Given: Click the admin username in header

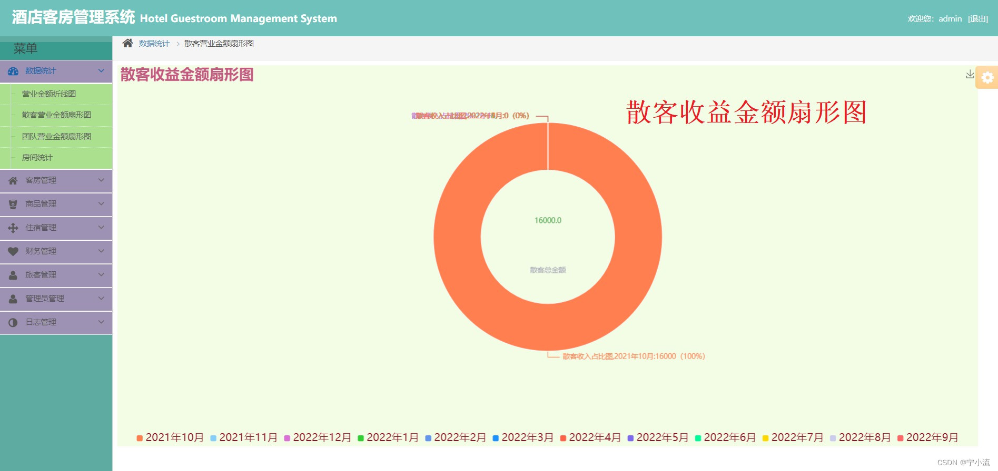Looking at the screenshot, I should coord(950,19).
